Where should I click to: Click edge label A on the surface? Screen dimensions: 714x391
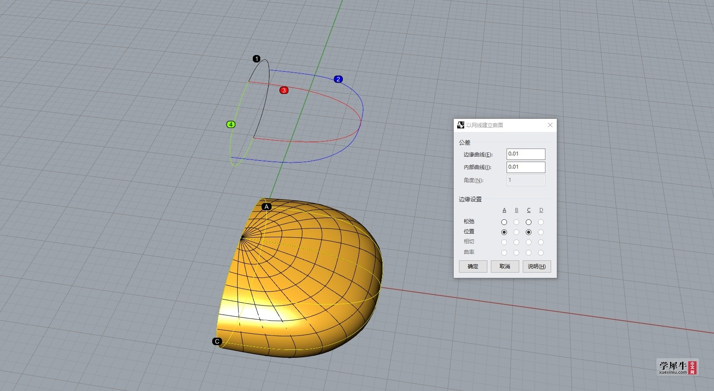tap(266, 207)
